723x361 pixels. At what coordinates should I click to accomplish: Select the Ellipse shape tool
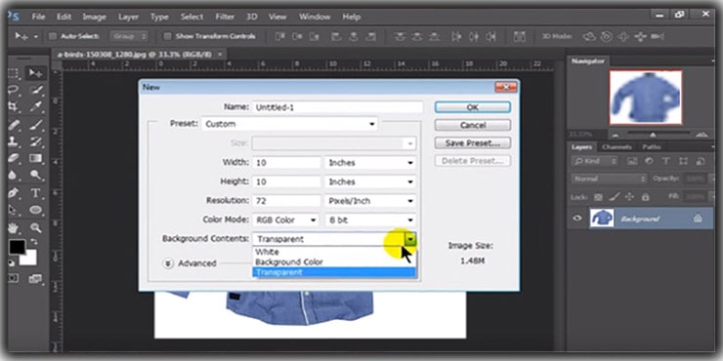pyautogui.click(x=36, y=210)
